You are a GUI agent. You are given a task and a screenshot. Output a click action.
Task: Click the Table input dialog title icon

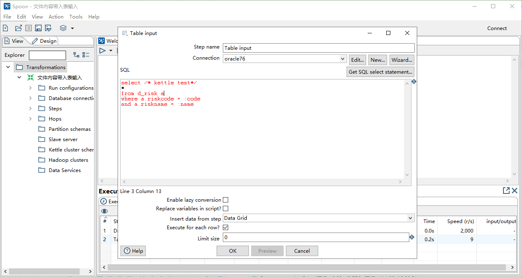(x=125, y=33)
